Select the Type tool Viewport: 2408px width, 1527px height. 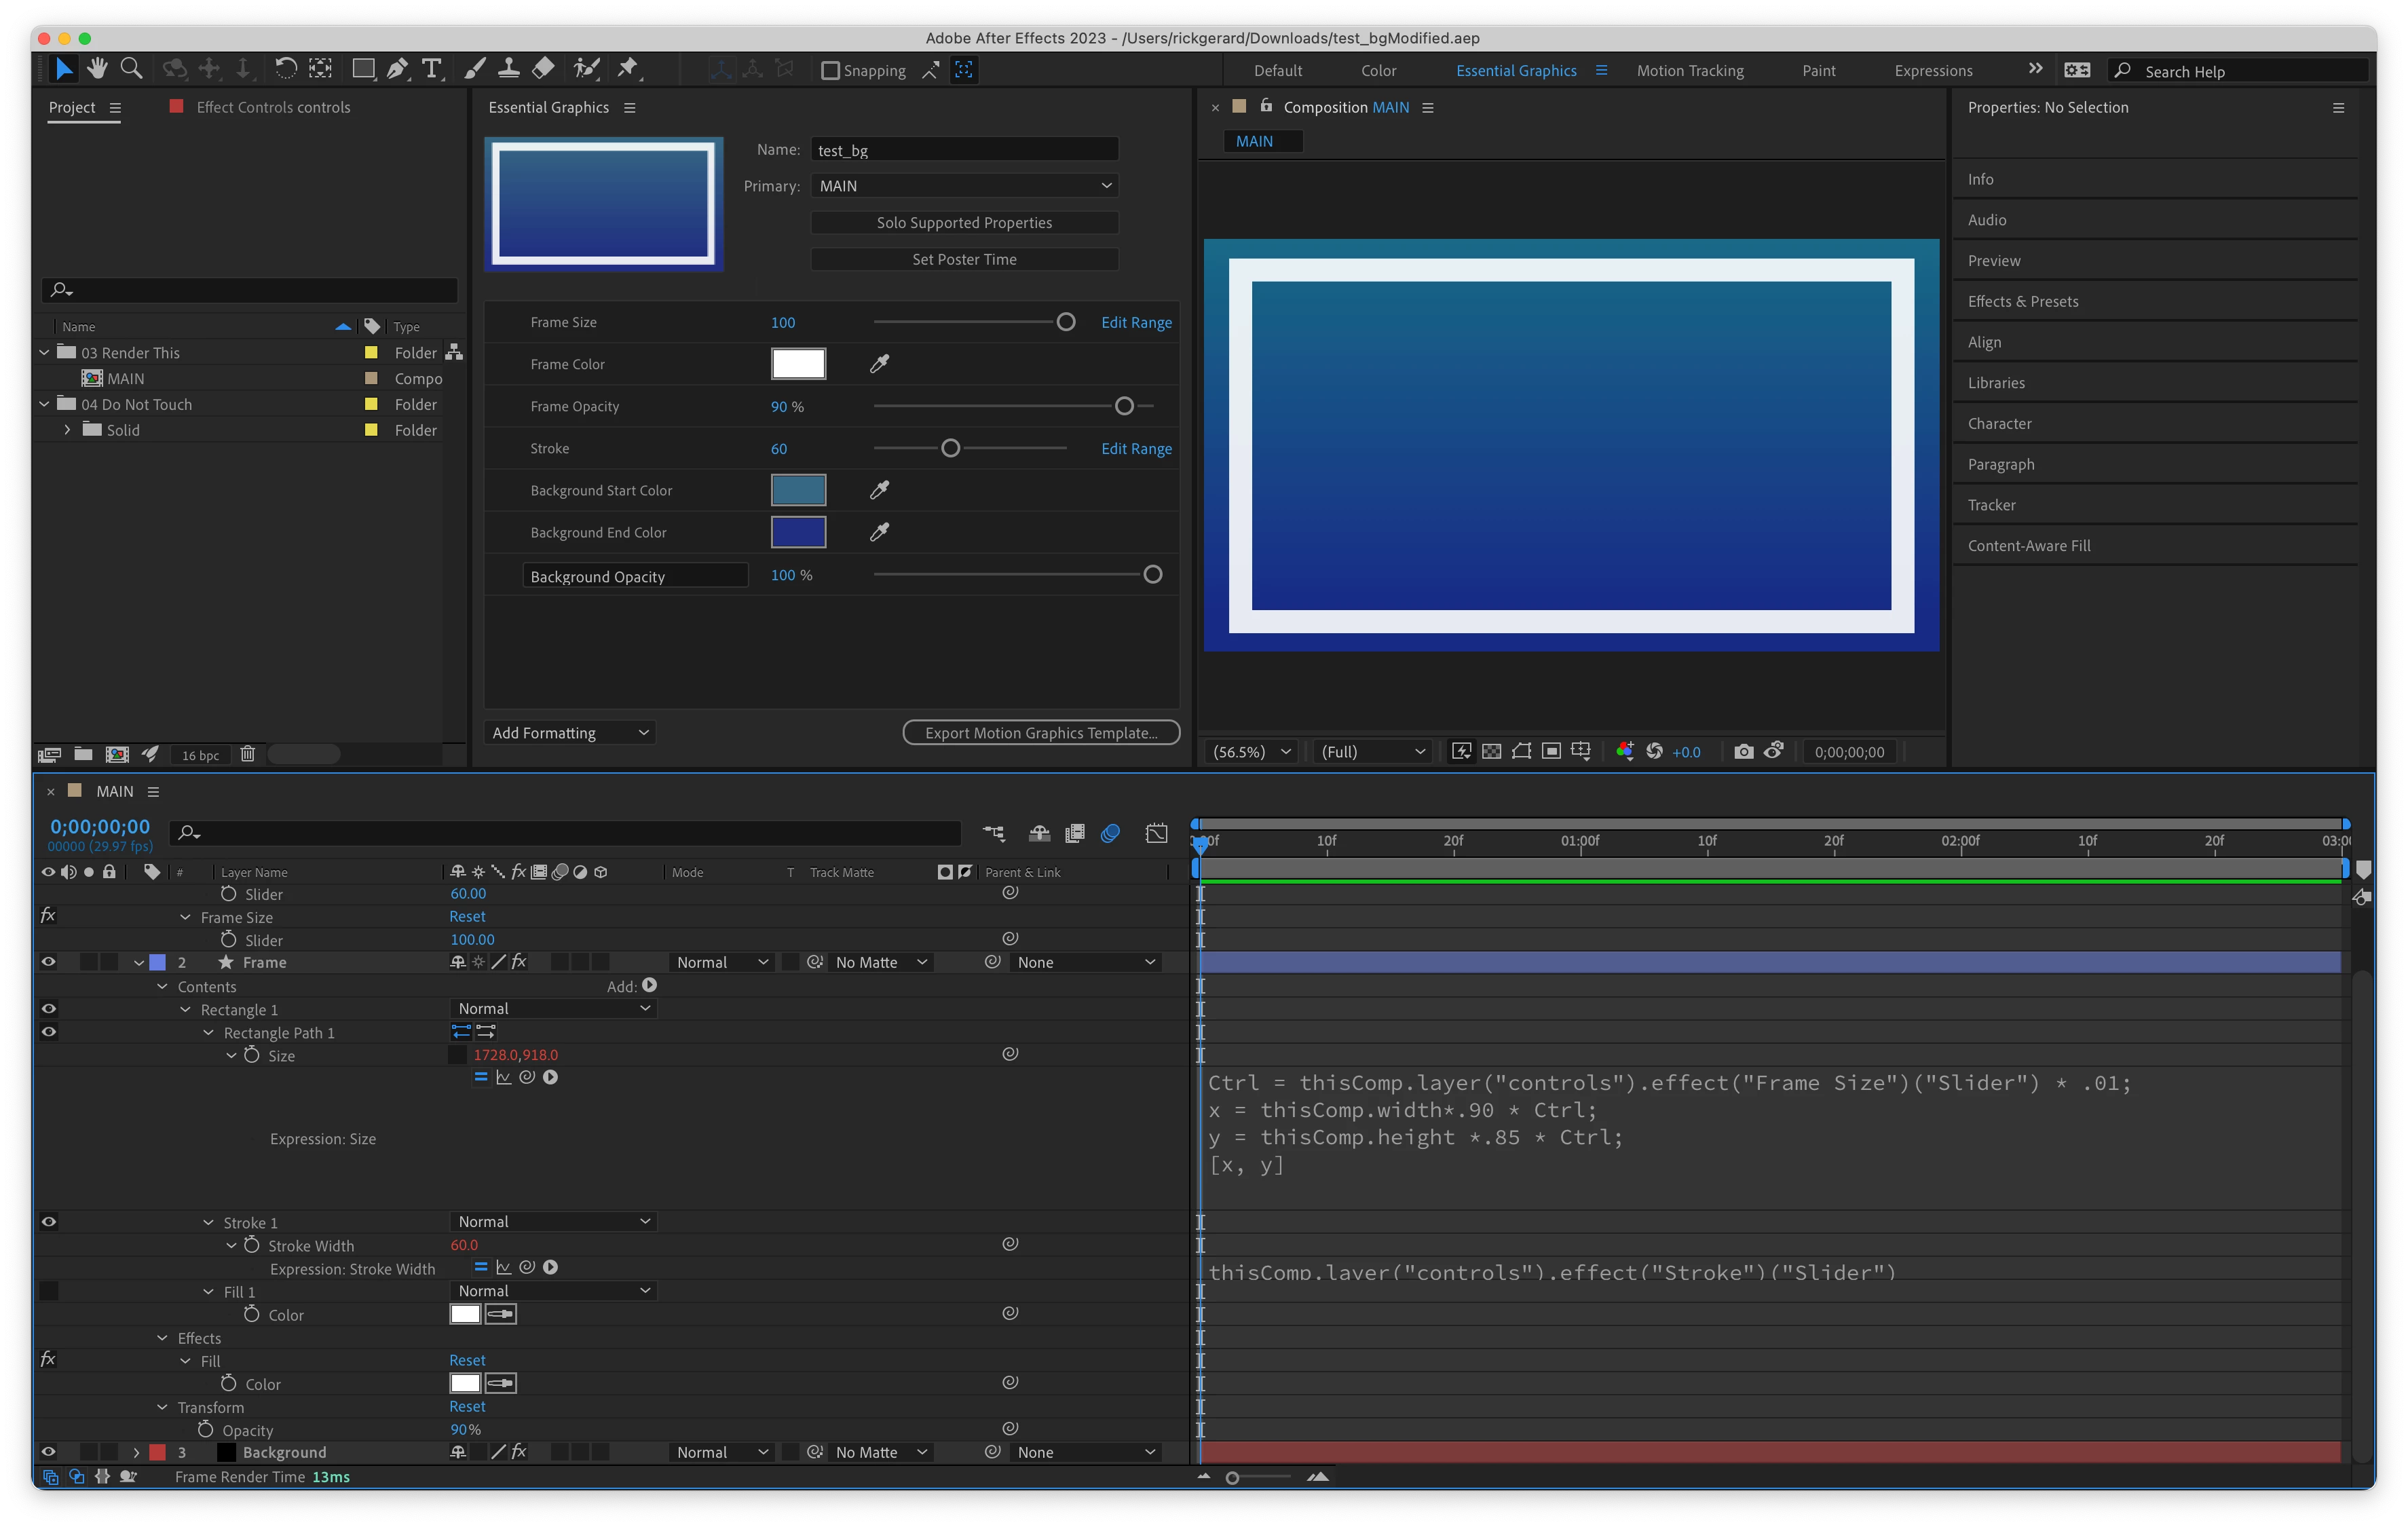(x=432, y=69)
